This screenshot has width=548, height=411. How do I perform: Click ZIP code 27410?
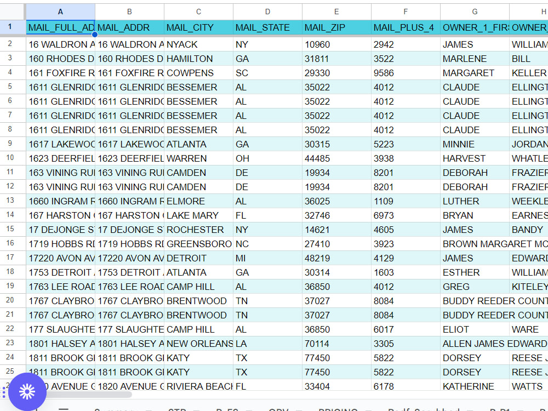point(336,244)
